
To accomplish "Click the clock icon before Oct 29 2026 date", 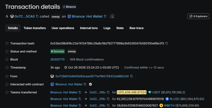I will pos(66,67).
